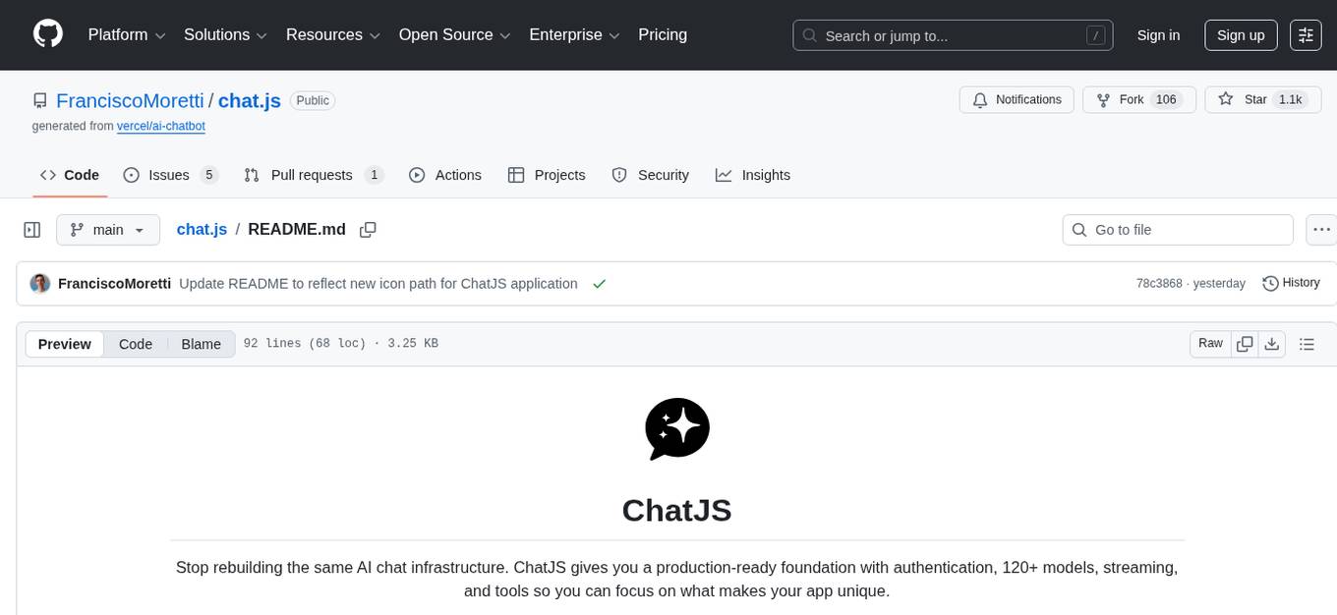Screen dimensions: 1337x615
Task: Download the raw README file icon
Action: pos(1272,344)
